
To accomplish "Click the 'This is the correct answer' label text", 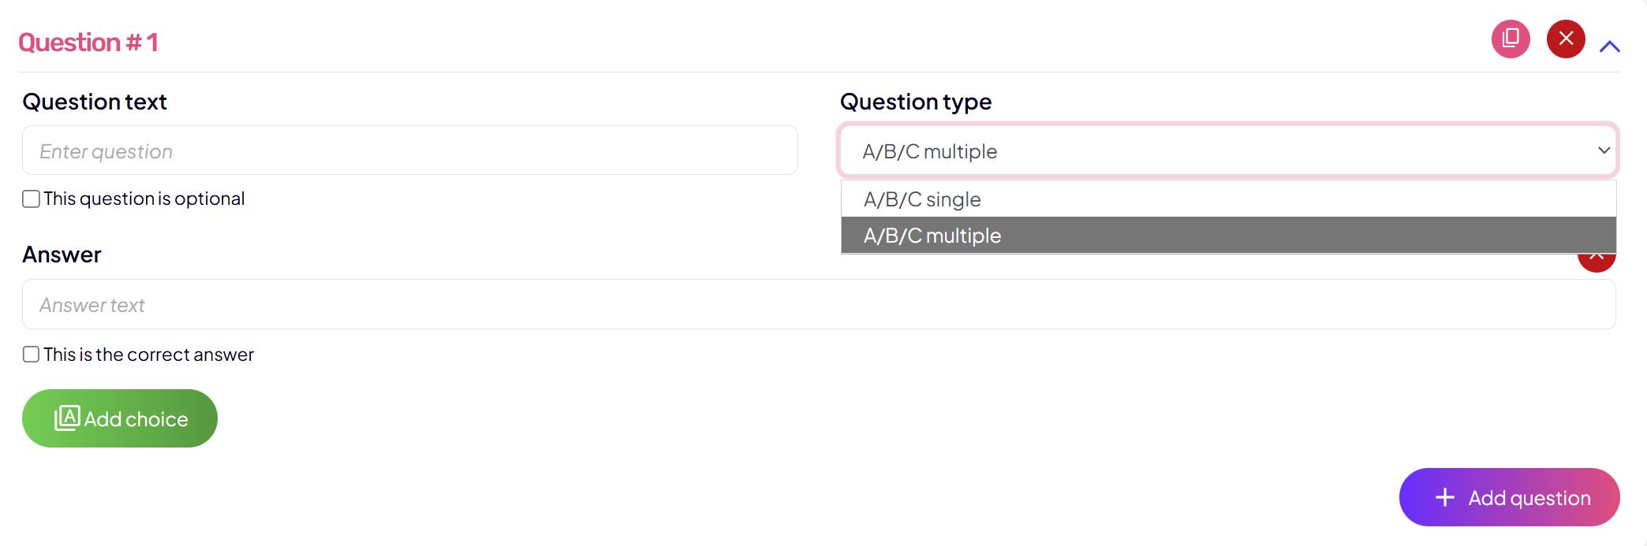I will click(x=148, y=355).
